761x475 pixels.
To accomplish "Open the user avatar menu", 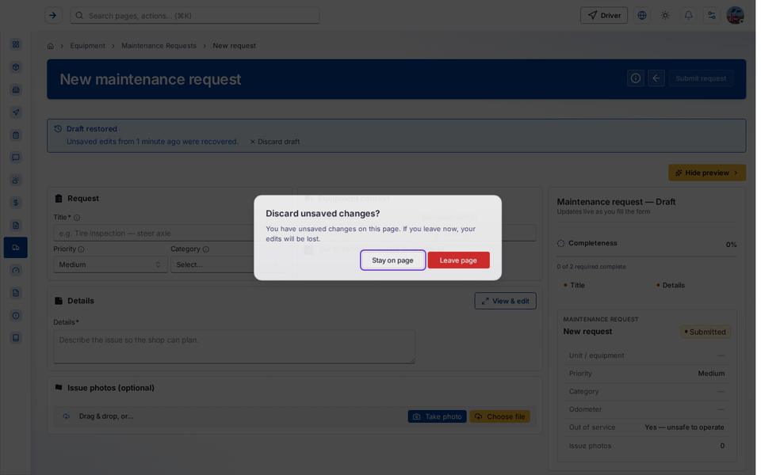I will (x=735, y=16).
